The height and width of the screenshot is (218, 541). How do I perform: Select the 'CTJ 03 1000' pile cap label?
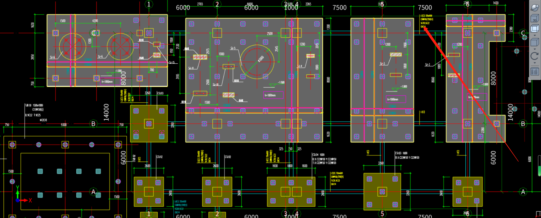tap(401, 153)
